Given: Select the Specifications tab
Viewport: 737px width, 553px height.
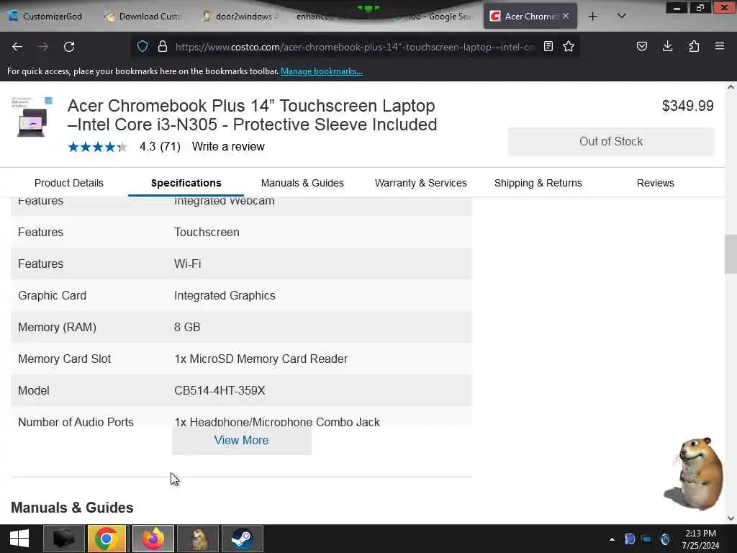Looking at the screenshot, I should coord(186,183).
